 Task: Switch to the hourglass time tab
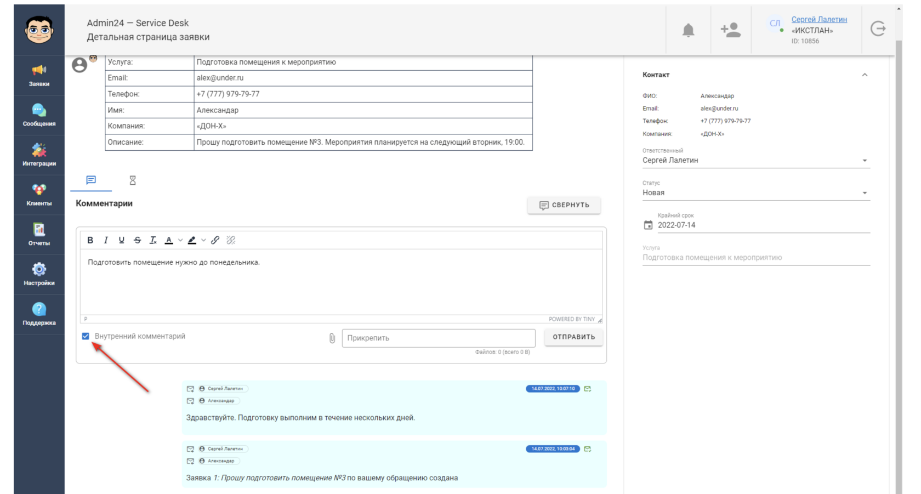(133, 180)
